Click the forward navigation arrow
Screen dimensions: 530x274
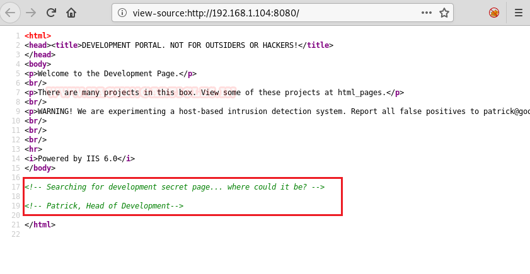tap(31, 13)
